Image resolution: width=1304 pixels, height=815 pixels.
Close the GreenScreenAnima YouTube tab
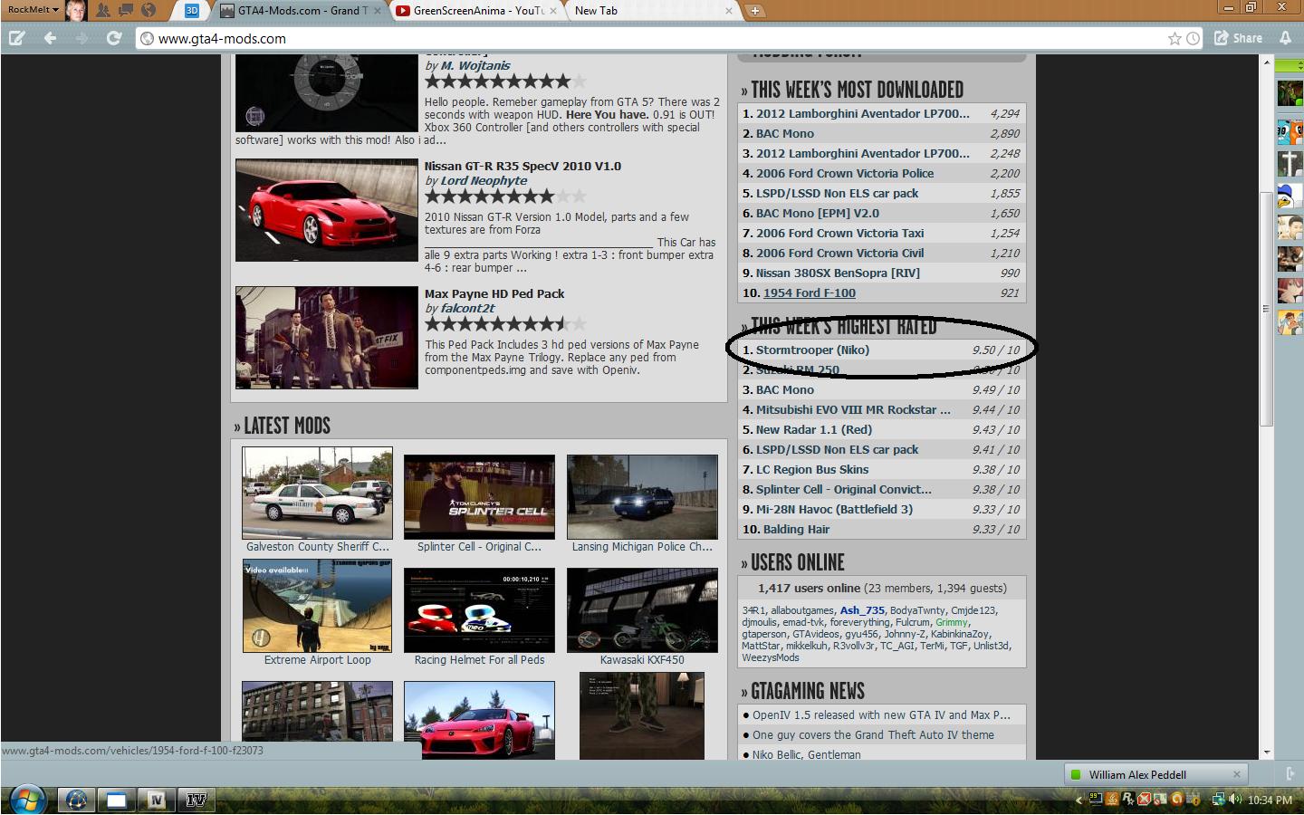553,11
